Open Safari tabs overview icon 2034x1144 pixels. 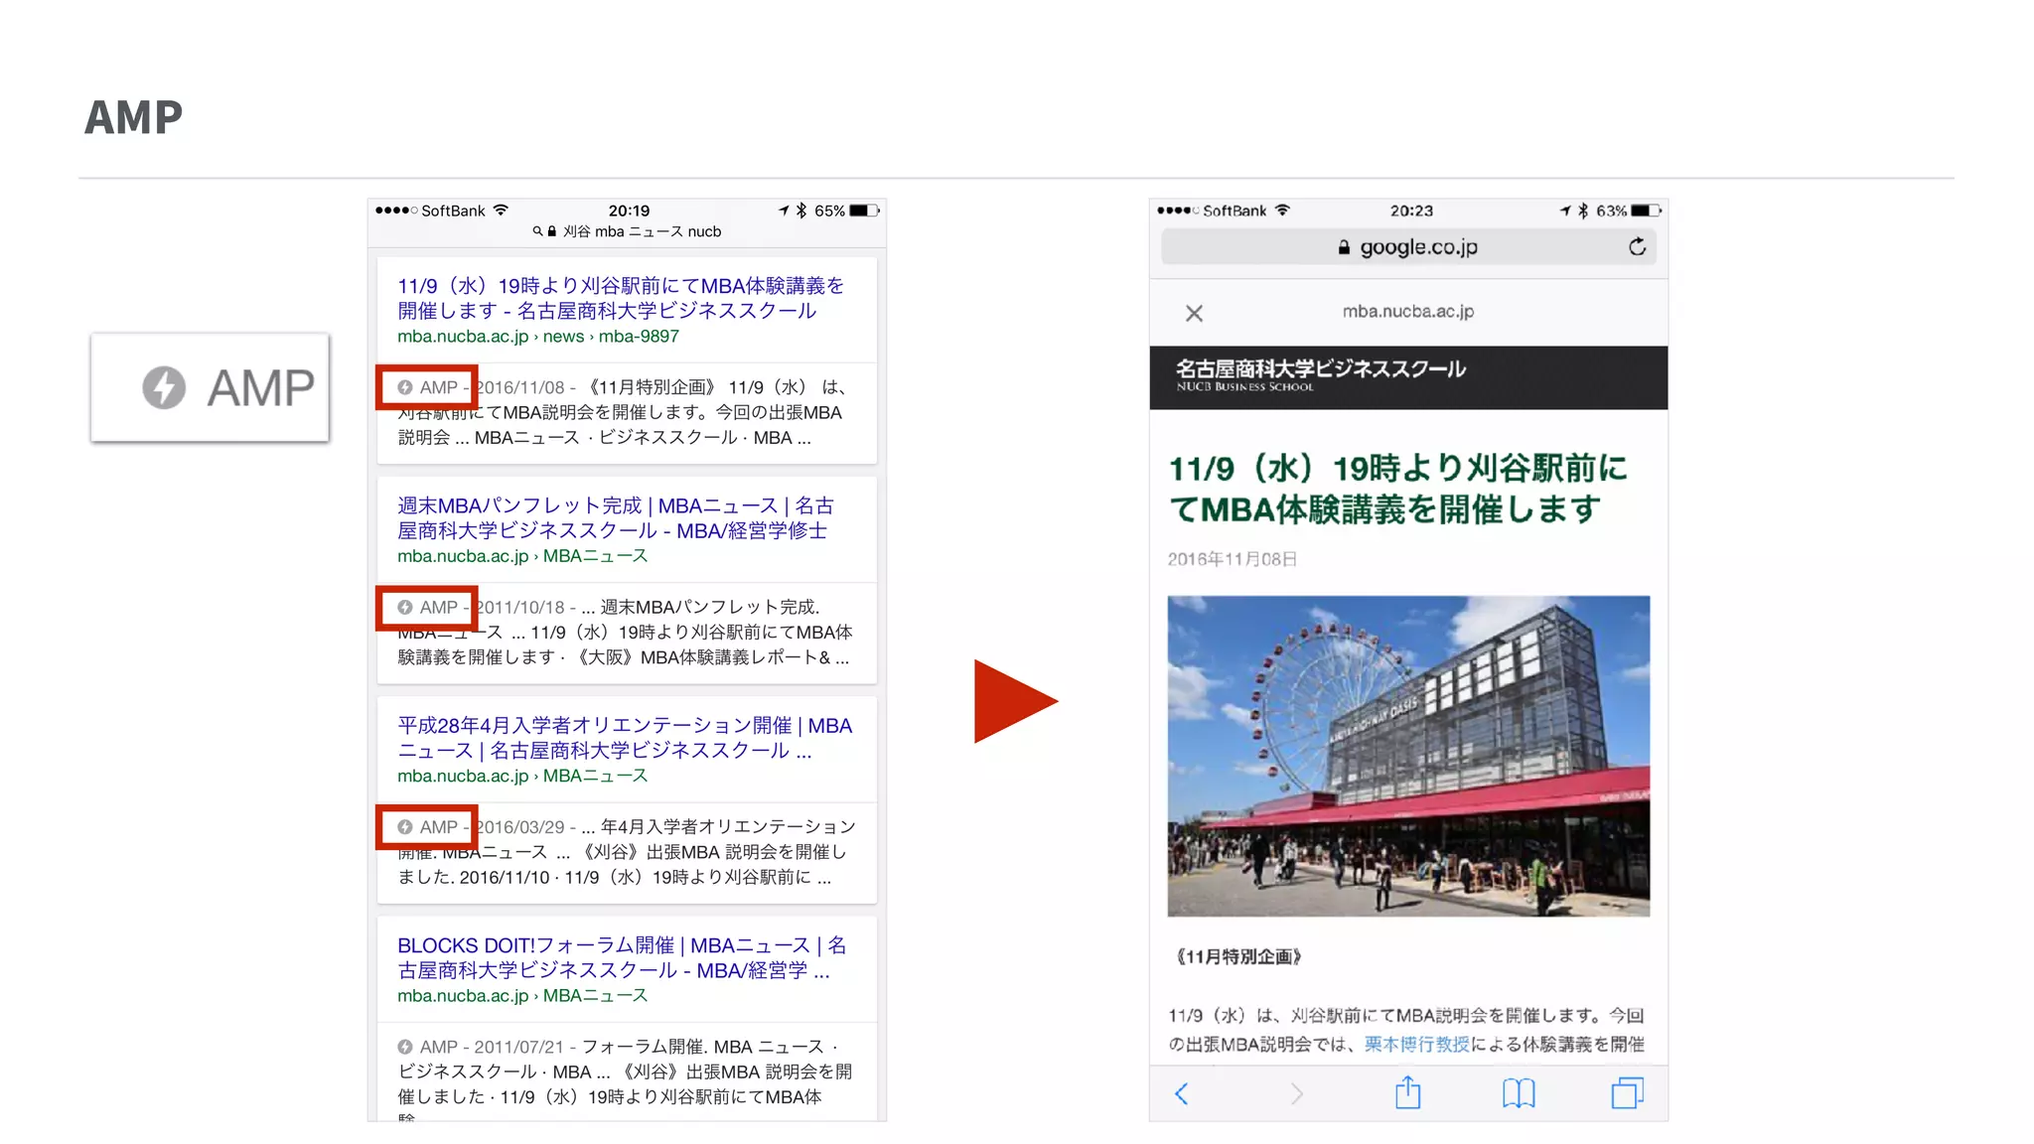pyautogui.click(x=1627, y=1092)
